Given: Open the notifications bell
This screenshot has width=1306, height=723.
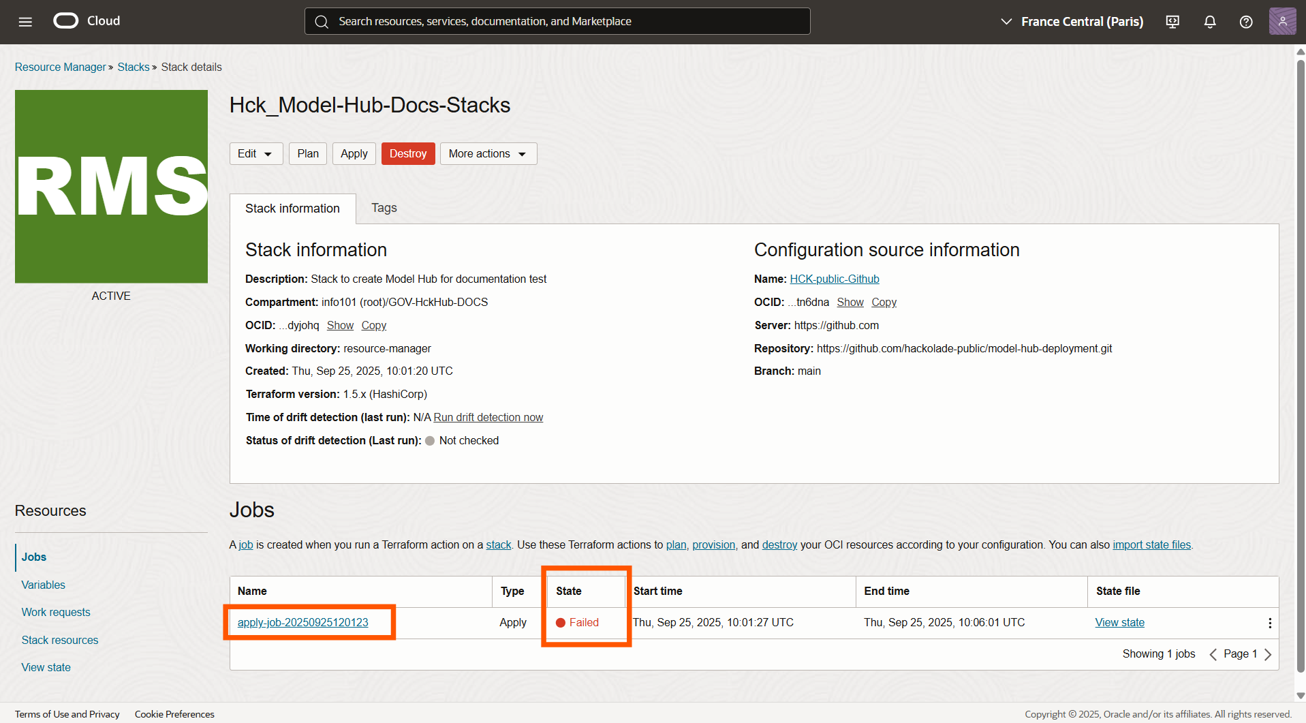Looking at the screenshot, I should tap(1209, 21).
